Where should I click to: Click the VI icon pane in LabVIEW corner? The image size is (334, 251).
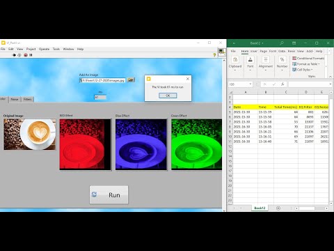click(222, 52)
